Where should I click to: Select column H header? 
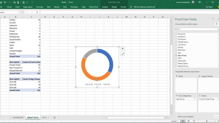[x=81, y=17]
